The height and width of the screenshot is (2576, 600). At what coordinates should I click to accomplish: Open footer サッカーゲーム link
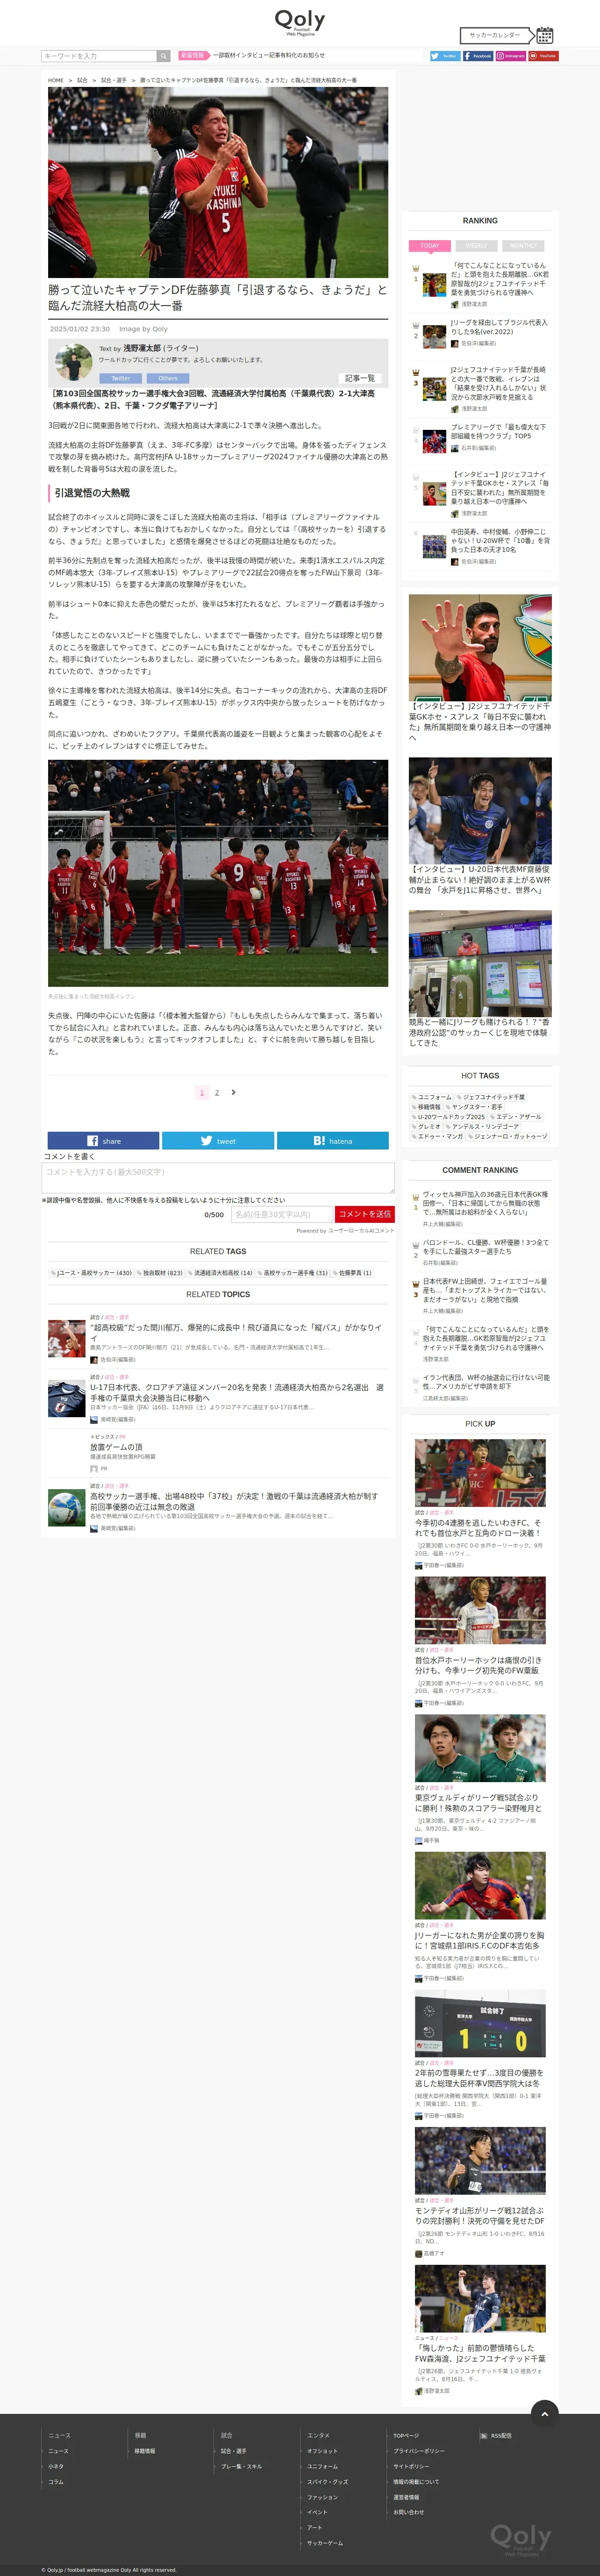tap(325, 2543)
